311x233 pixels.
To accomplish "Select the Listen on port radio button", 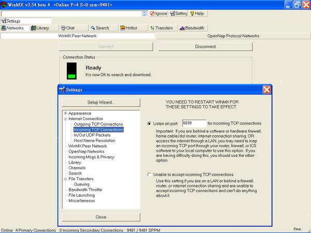I will point(149,124).
